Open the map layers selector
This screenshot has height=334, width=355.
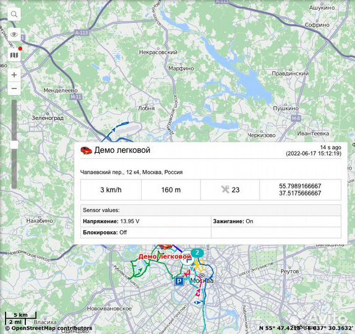pos(14,55)
